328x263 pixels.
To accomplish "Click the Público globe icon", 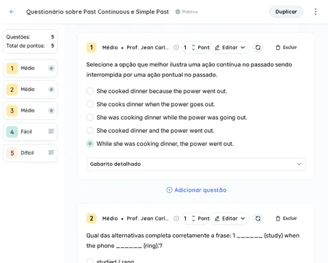I will tap(178, 12).
